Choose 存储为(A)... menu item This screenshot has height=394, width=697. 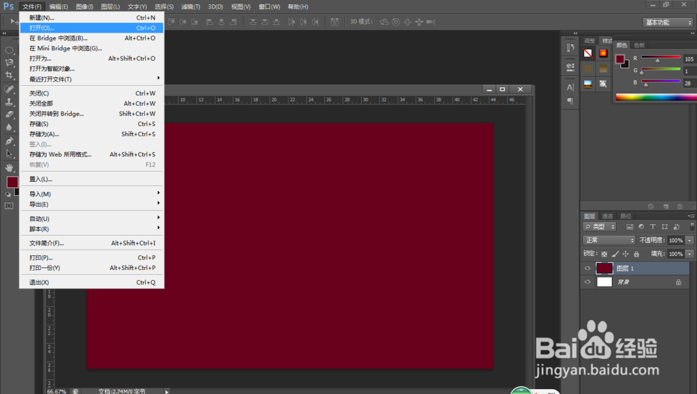[91, 134]
